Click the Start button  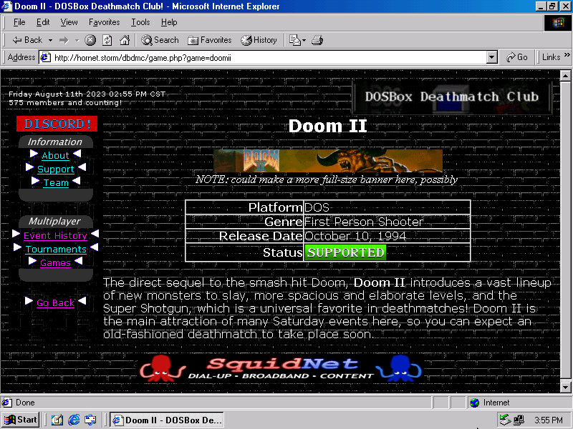click(x=21, y=420)
